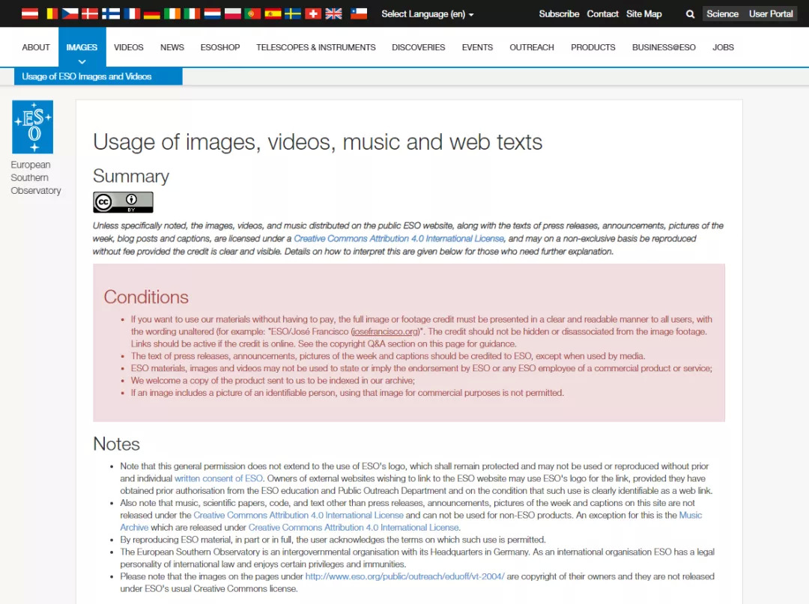Expand the Images menu chevron
The height and width of the screenshot is (604, 809).
(82, 61)
